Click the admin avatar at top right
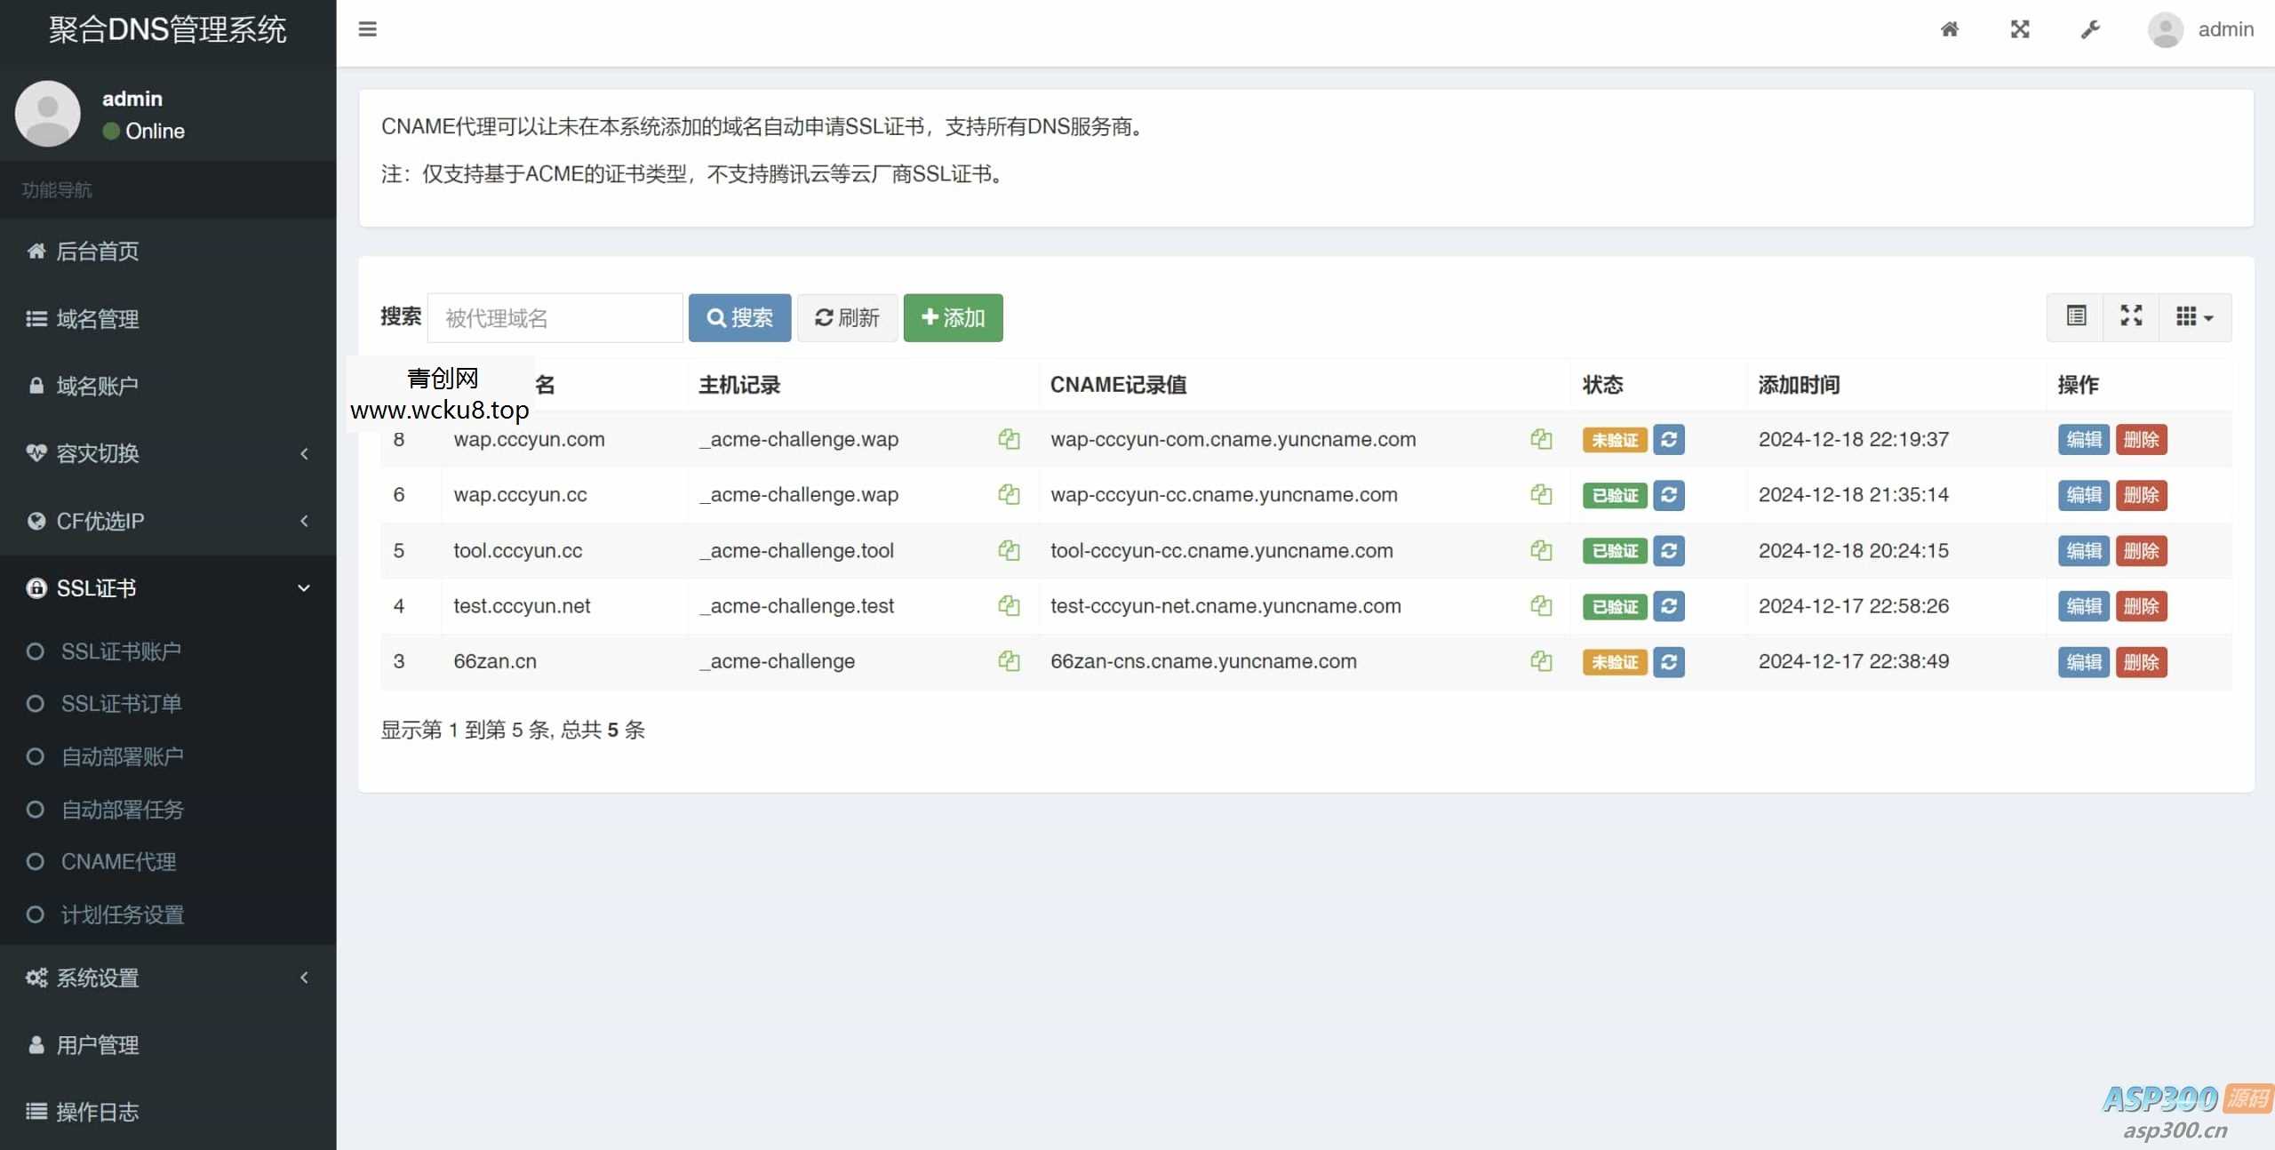 [x=2166, y=29]
